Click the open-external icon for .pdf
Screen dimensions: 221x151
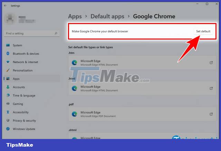click(211, 114)
